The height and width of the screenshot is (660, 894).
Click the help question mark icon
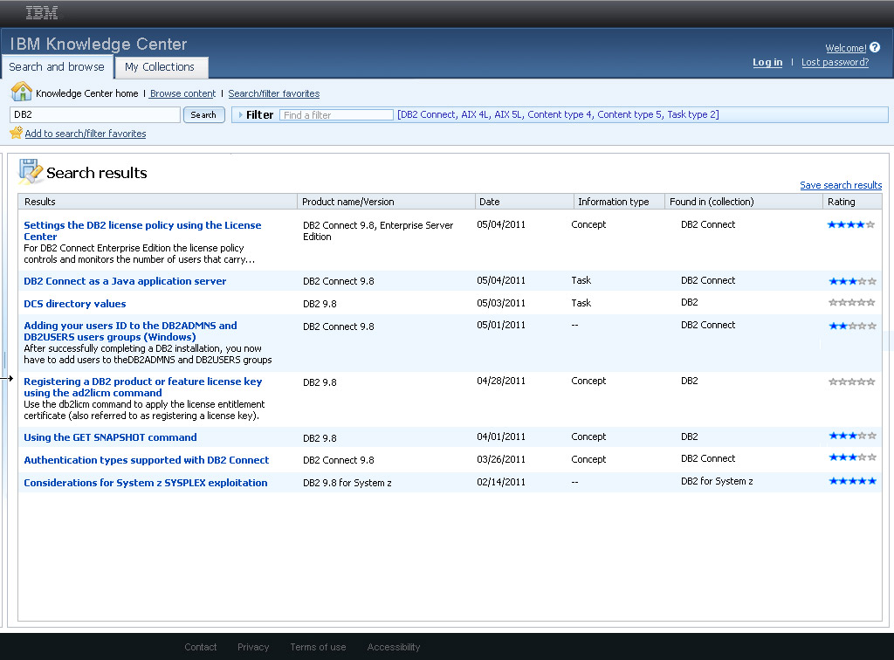tap(875, 48)
